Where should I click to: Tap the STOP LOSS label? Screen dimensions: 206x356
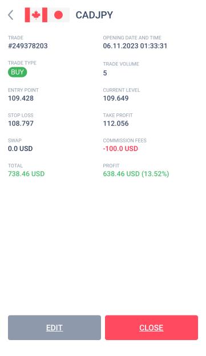click(21, 115)
